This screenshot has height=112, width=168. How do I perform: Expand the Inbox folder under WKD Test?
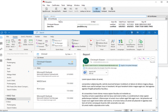[x=6, y=102]
